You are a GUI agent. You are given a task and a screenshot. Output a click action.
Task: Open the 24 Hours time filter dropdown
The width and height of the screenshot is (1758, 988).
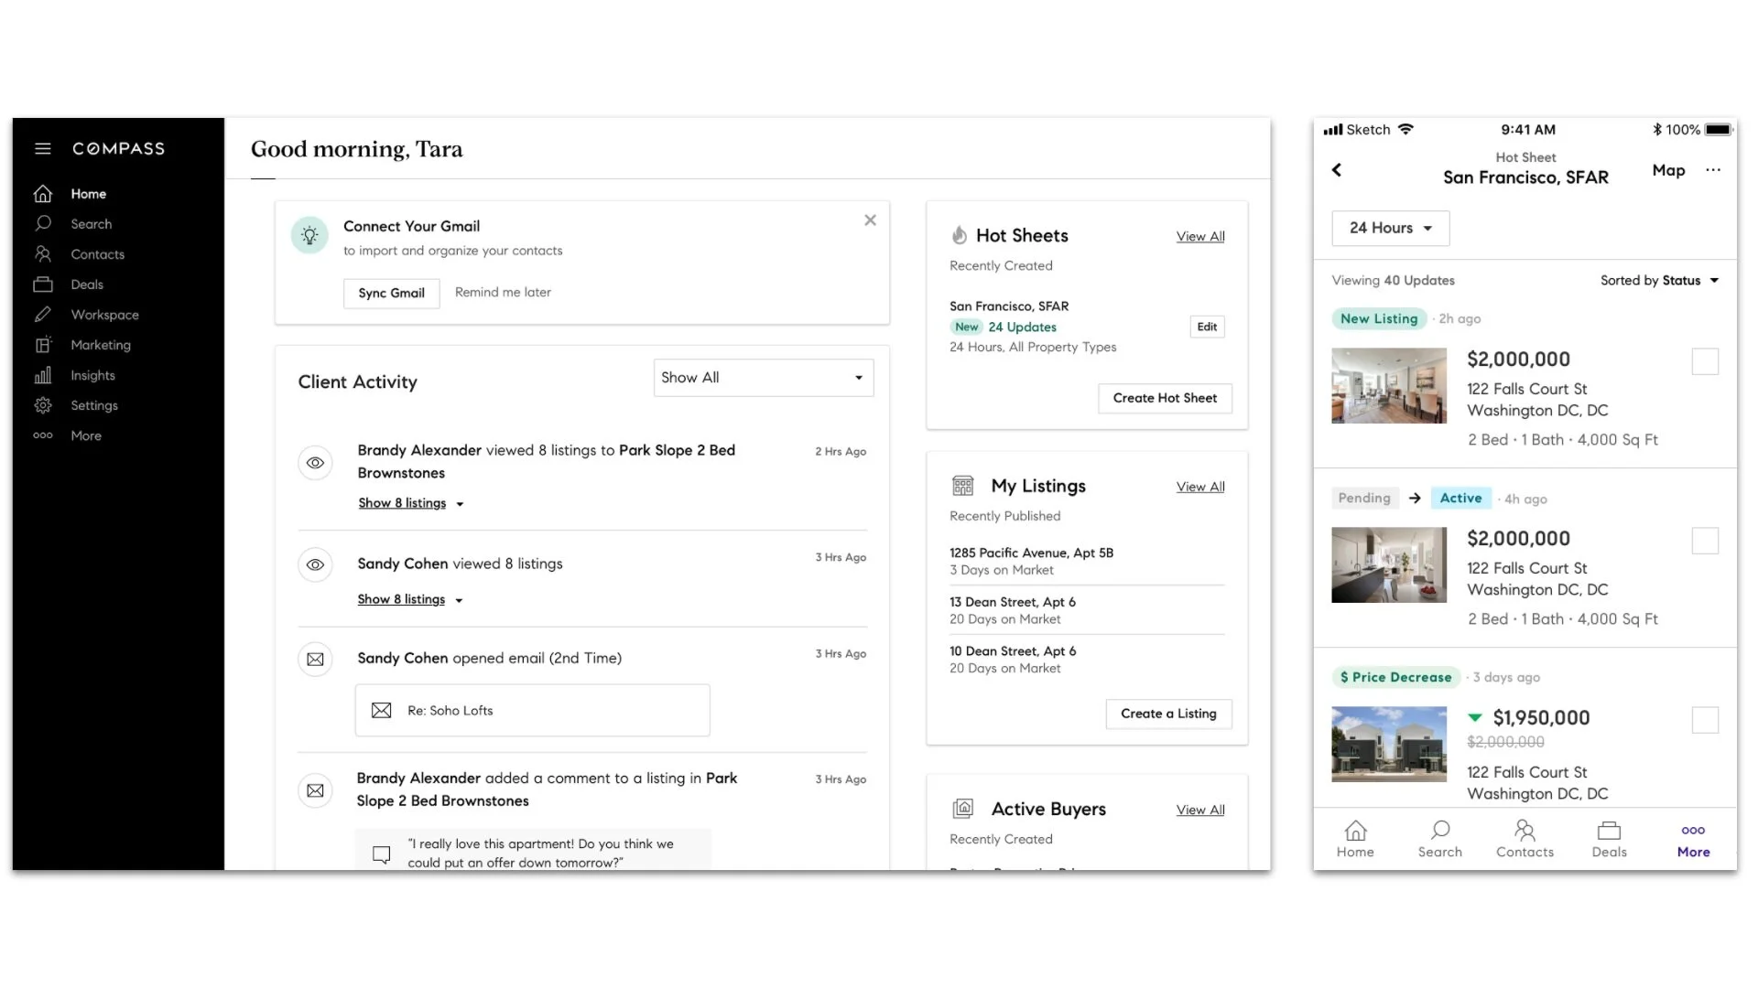(x=1390, y=228)
